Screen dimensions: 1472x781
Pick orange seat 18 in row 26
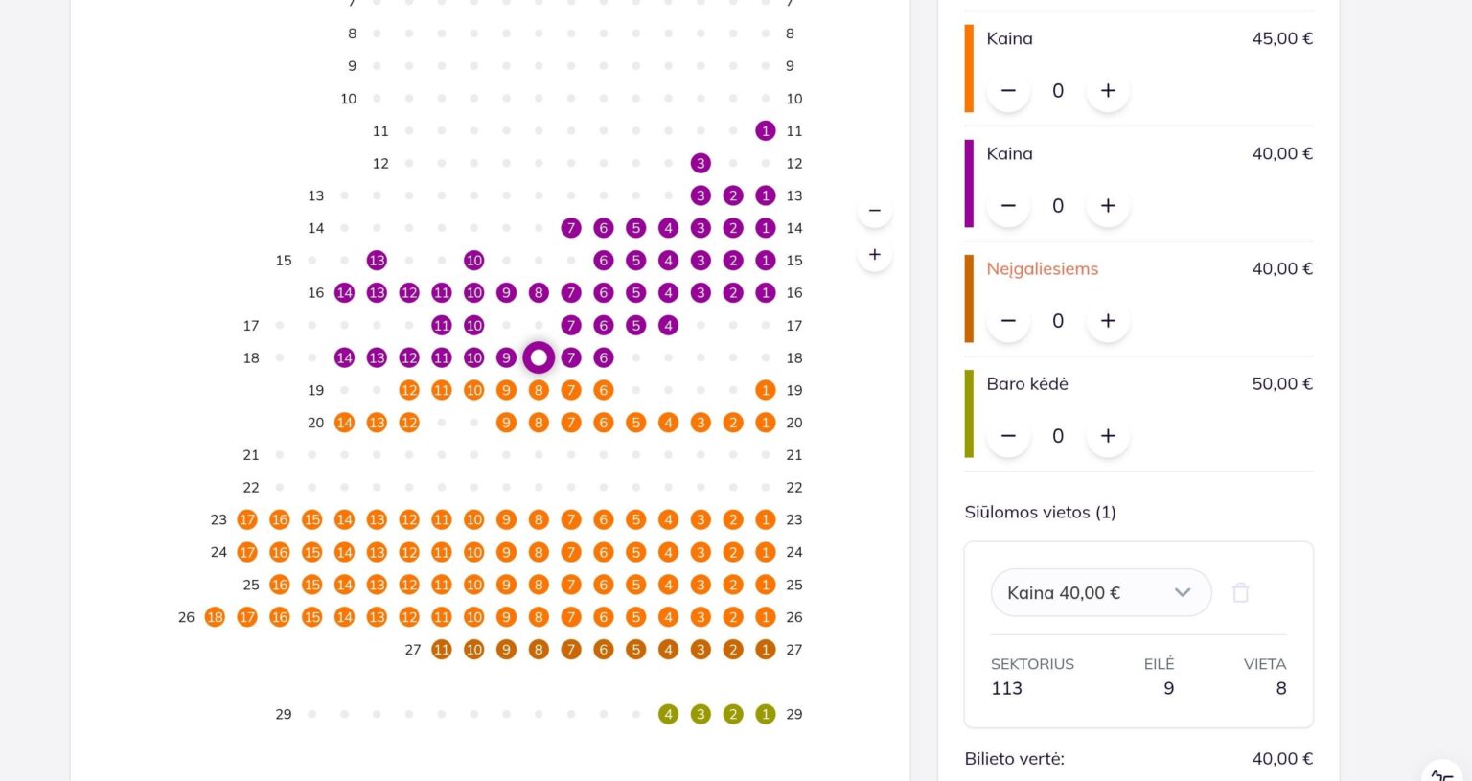click(215, 617)
